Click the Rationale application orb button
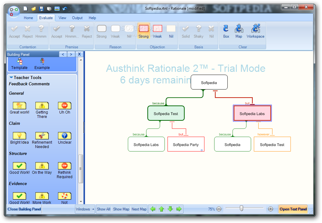Viewport: 322px width, 223px height. pos(14,12)
